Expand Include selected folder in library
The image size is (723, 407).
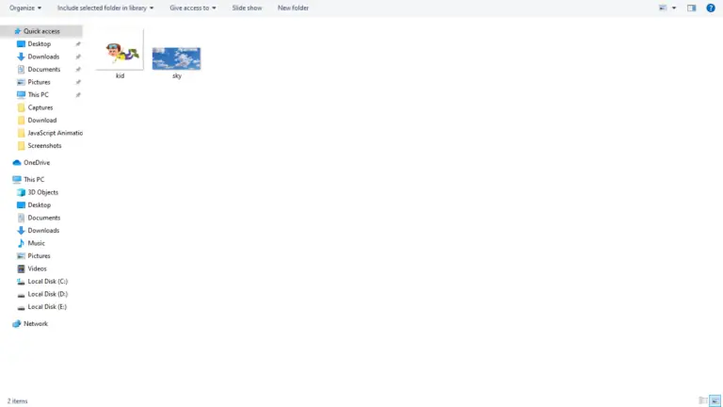[104, 8]
